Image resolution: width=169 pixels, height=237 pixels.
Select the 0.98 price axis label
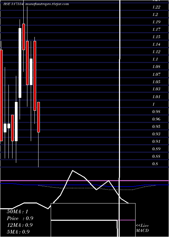point(156,111)
